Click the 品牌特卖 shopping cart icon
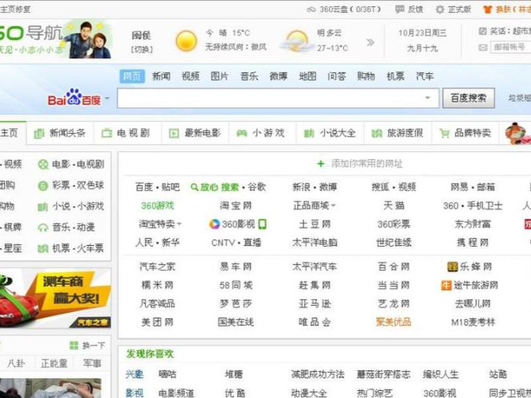Image resolution: width=531 pixels, height=398 pixels. pos(444,133)
